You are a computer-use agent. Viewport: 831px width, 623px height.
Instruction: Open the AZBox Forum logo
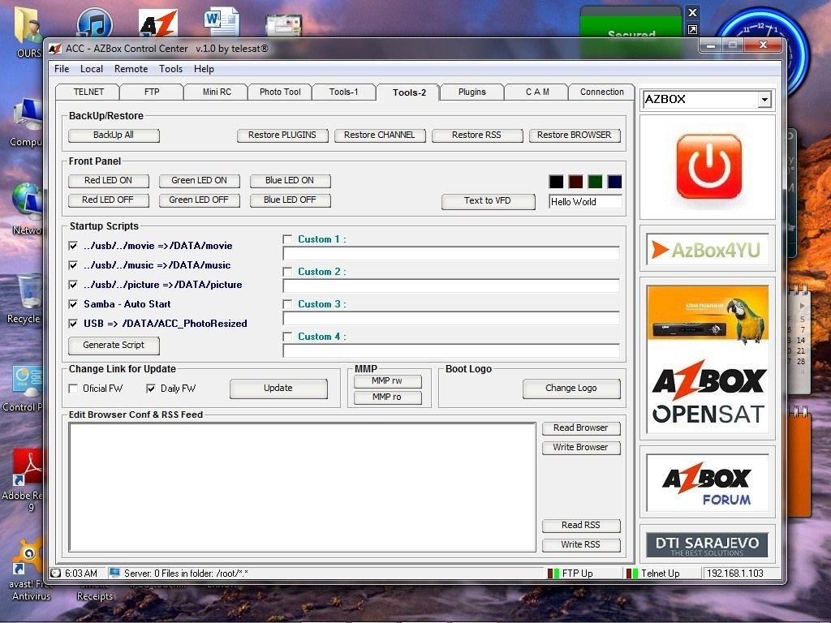pyautogui.click(x=708, y=482)
